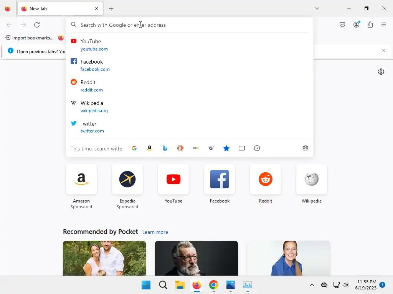
Task: List all tabs dropdown arrow
Action: [x=317, y=8]
